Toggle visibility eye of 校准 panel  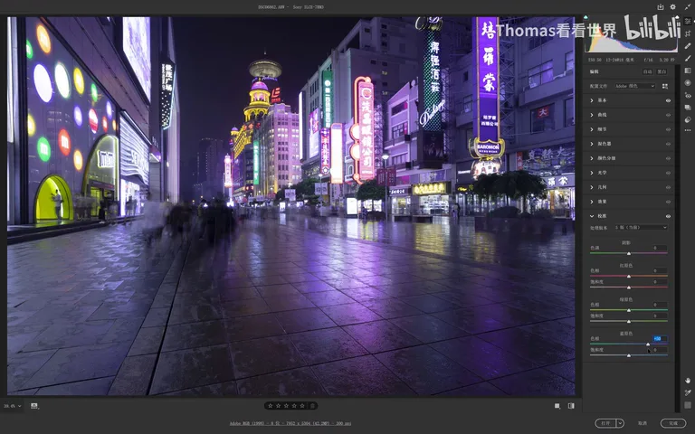[x=668, y=216]
